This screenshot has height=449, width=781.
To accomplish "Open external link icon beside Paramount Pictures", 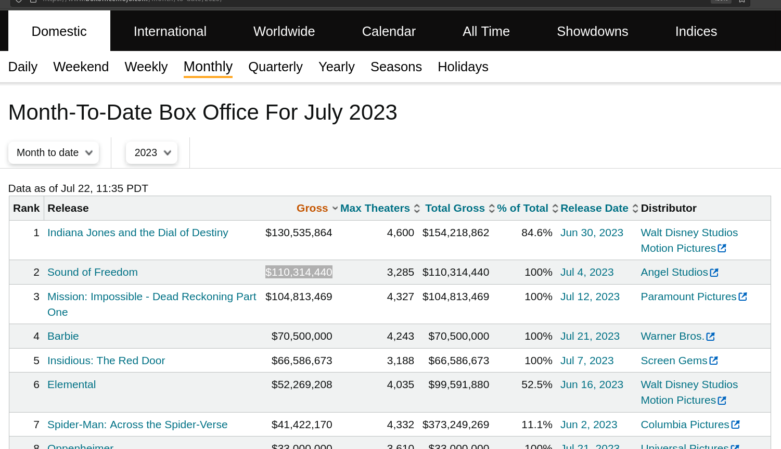I will click(x=742, y=297).
